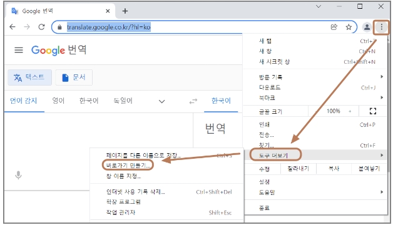Open a new tab with plus button
The image size is (393, 225).
tap(125, 11)
